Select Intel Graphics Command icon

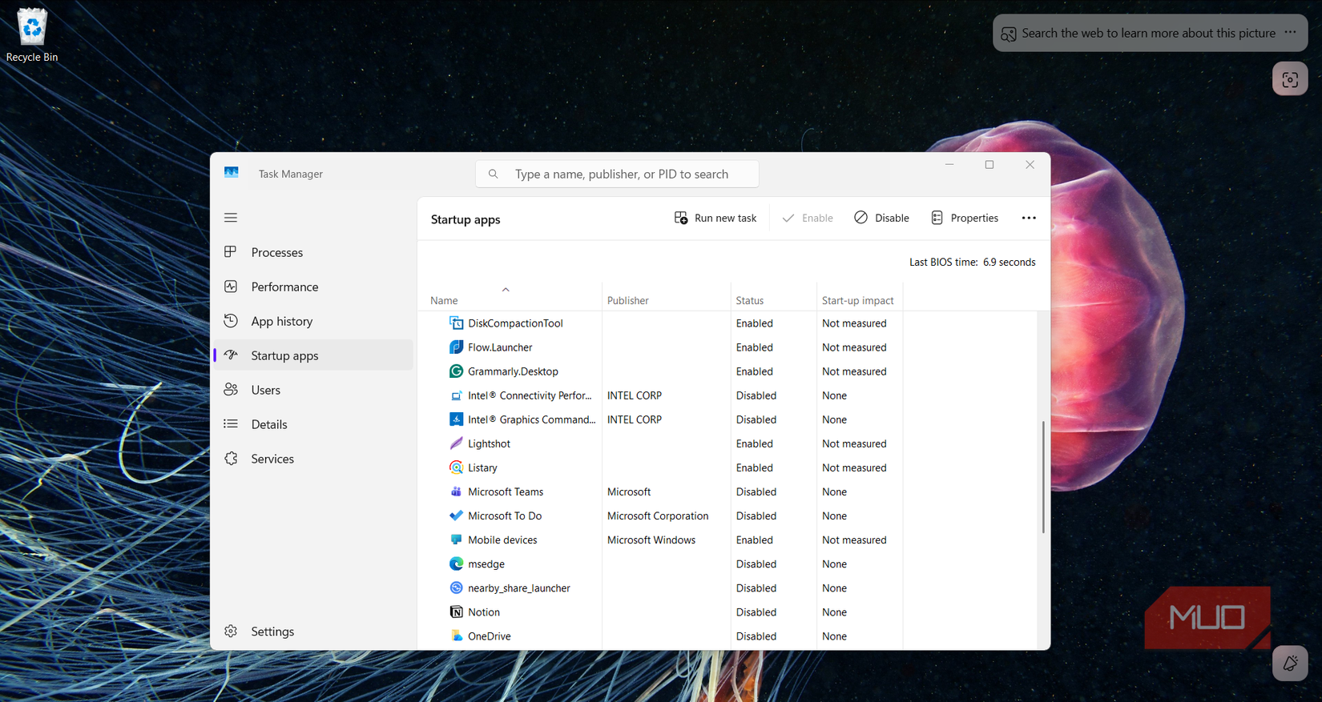456,419
